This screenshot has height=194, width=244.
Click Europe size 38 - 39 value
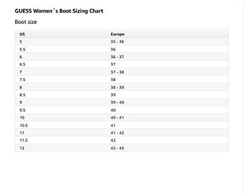[x=117, y=87]
